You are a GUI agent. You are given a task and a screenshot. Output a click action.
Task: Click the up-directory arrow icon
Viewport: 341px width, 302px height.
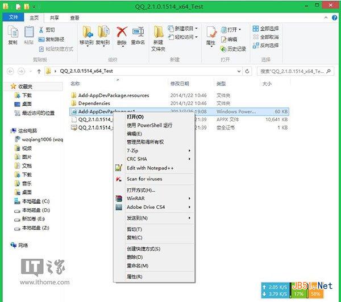pyautogui.click(x=39, y=71)
